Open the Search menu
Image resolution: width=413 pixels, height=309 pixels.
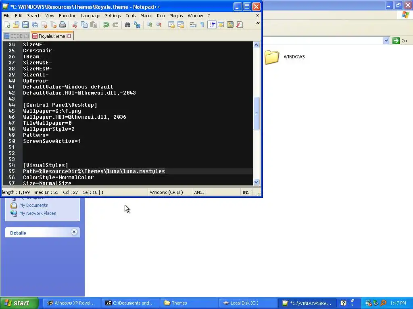[x=34, y=16]
